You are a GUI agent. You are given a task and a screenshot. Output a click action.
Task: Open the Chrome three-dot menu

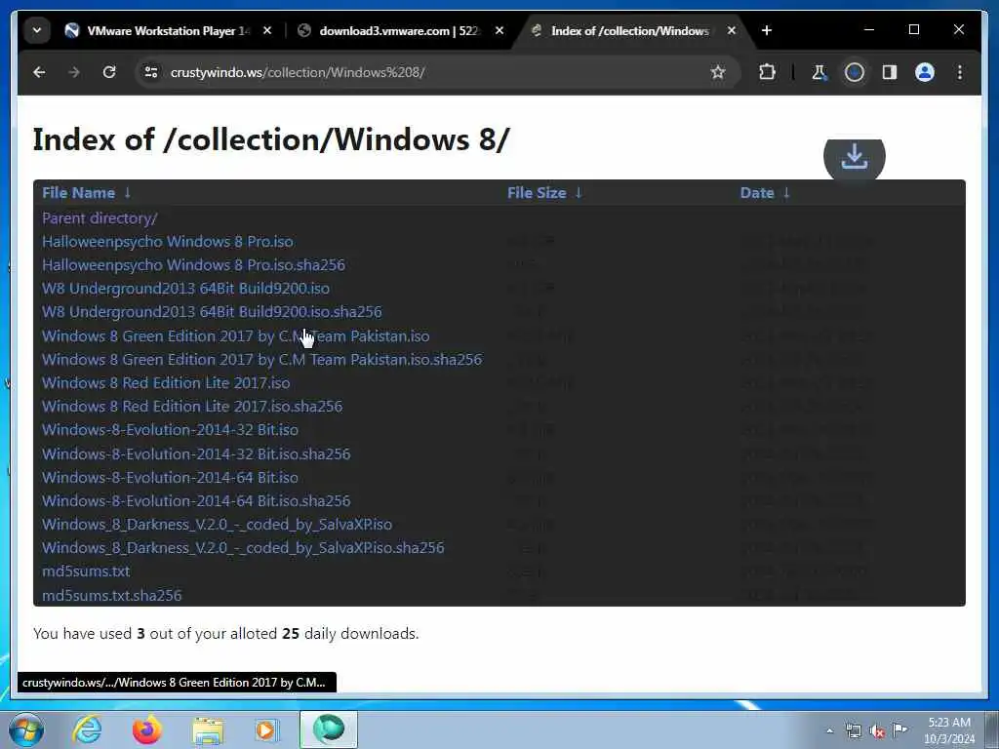pos(960,72)
